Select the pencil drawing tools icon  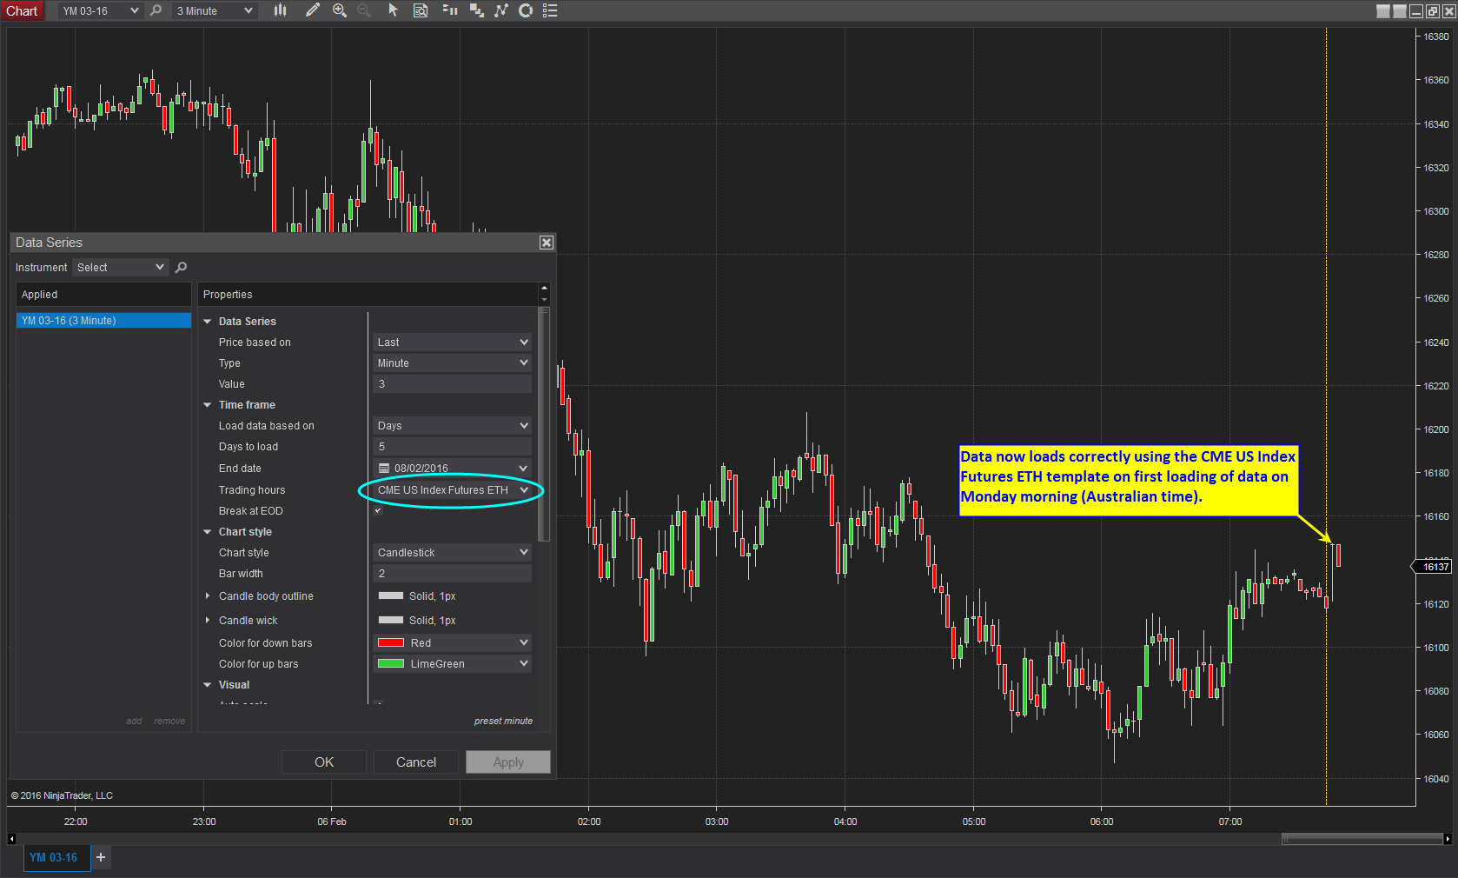[x=313, y=10]
